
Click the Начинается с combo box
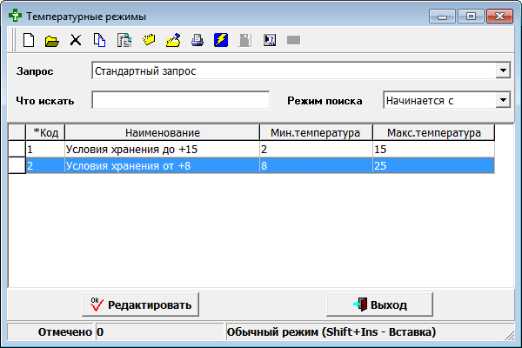[x=447, y=100]
